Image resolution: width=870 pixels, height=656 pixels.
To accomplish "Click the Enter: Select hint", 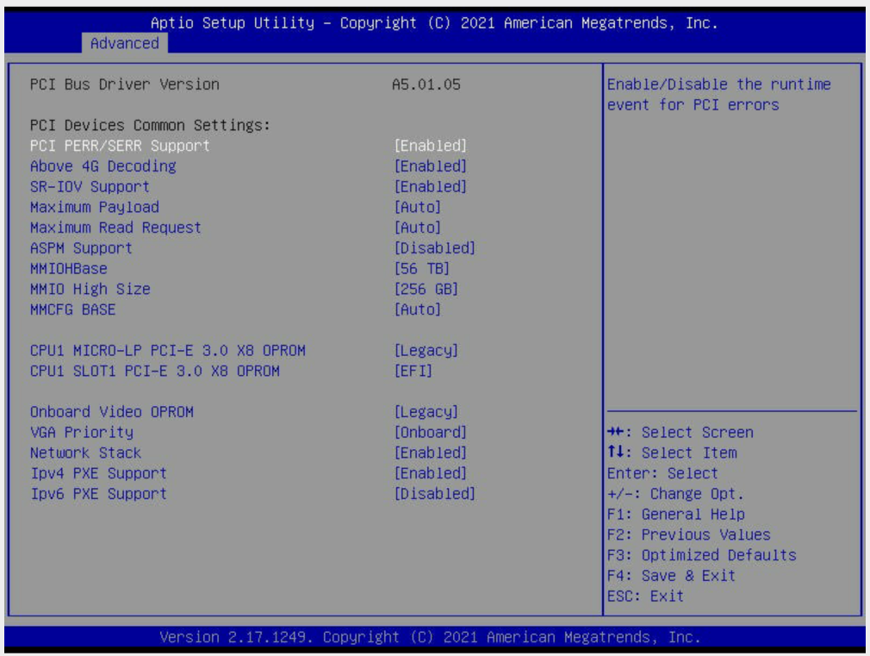I will 662,473.
